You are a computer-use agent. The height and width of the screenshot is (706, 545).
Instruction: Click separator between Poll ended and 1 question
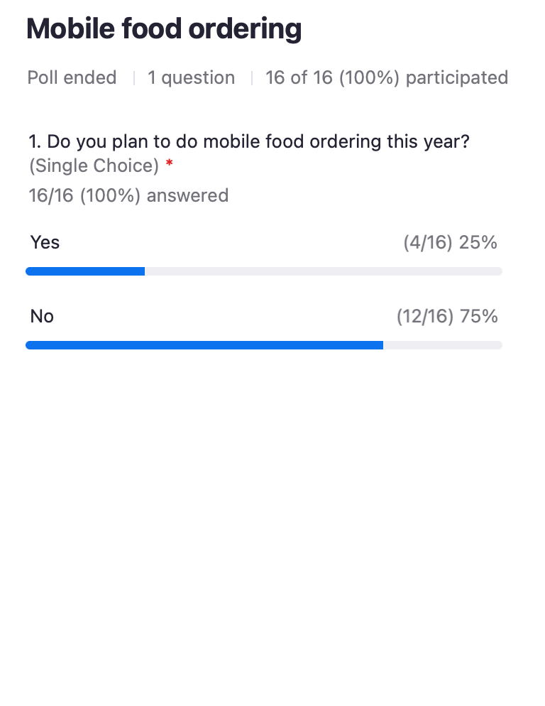point(133,78)
